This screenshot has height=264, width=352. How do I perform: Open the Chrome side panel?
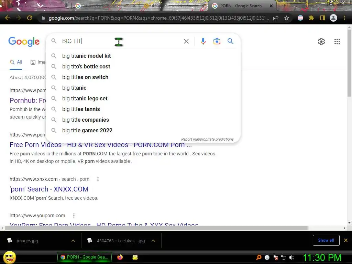pyautogui.click(x=322, y=18)
